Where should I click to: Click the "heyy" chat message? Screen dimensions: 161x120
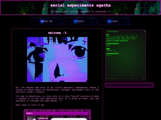(108, 46)
